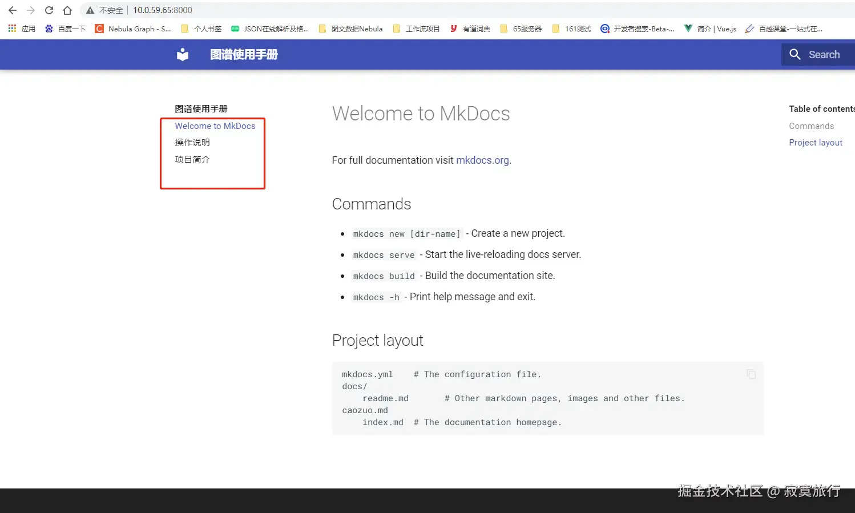Follow the mkdocs.org link
Viewport: 855px width, 513px height.
(x=482, y=160)
